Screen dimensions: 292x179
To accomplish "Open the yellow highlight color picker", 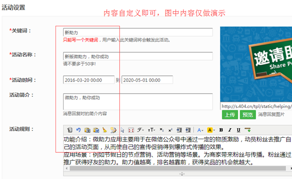I will (x=211, y=130).
